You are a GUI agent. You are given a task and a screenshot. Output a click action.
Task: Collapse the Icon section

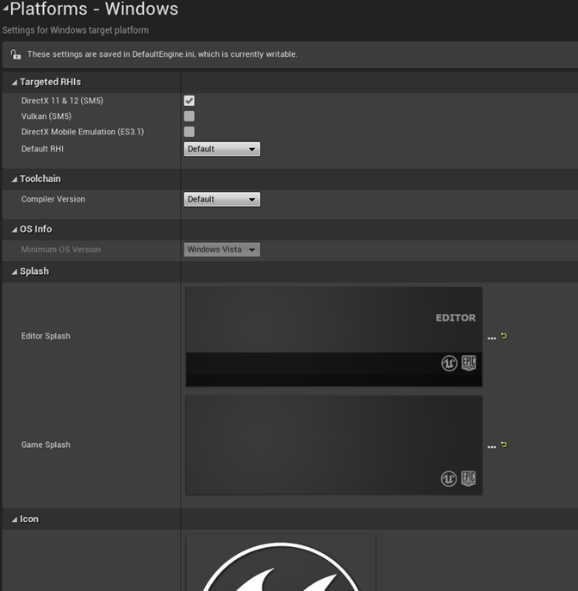point(15,519)
